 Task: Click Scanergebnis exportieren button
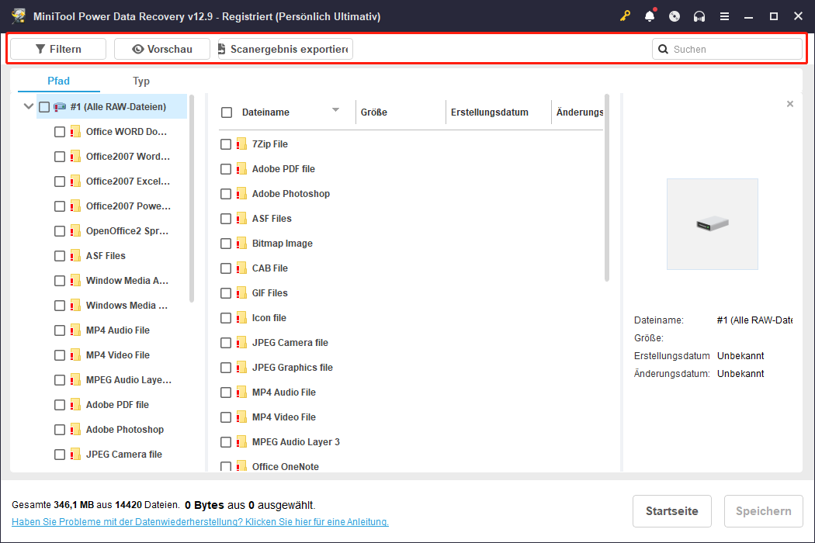click(286, 49)
